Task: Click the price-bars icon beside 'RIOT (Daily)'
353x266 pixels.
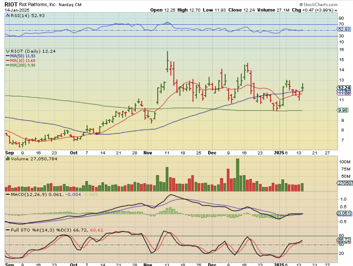Action: point(8,51)
